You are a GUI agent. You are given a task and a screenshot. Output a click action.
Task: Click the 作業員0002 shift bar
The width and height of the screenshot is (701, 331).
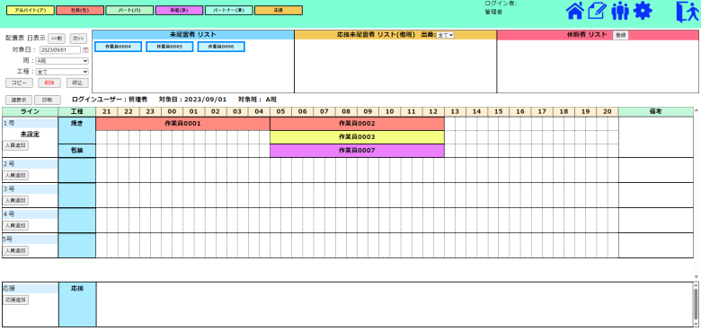[357, 124]
